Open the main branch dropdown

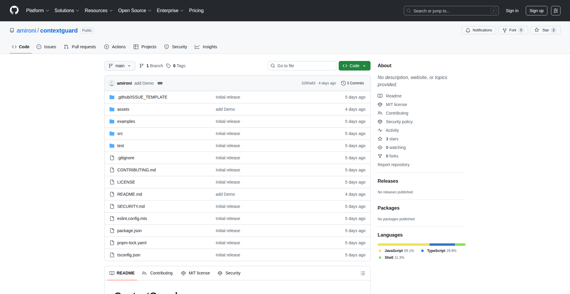120,66
